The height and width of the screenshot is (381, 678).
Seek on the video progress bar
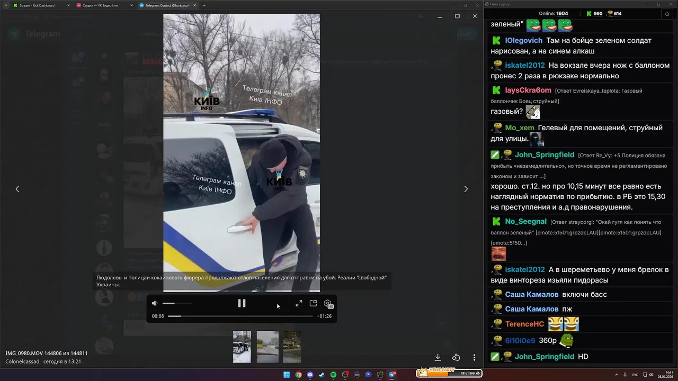[x=240, y=316]
